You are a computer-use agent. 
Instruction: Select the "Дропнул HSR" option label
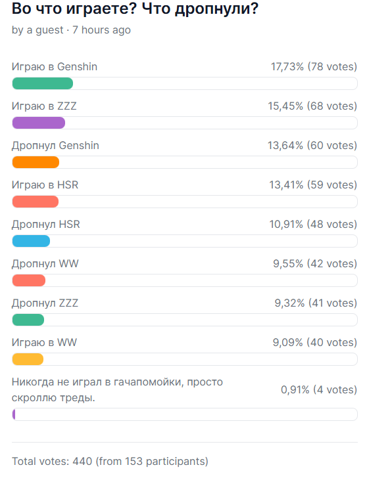tap(46, 225)
